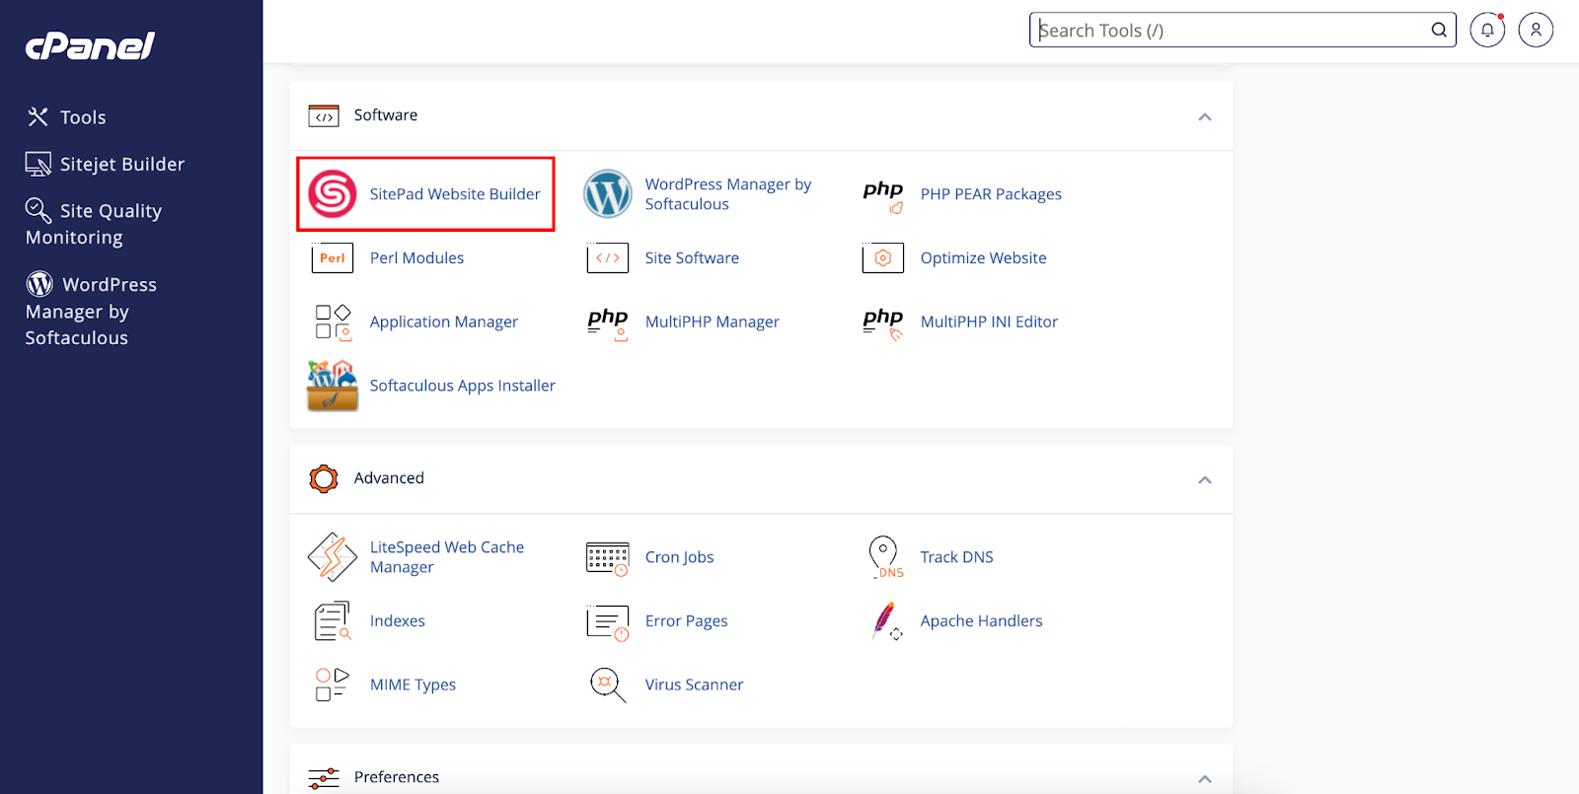This screenshot has height=794, width=1579.
Task: Click the Virus Scanner icon
Action: coord(607,685)
